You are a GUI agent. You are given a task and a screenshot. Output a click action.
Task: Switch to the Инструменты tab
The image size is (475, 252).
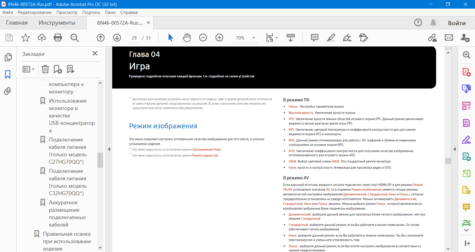(57, 23)
